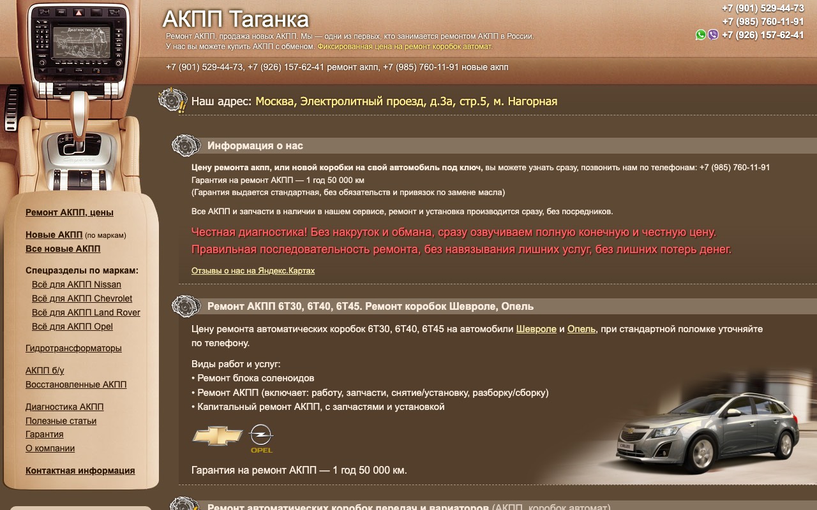This screenshot has height=510, width=817.
Task: Follow the Шевроле link in text
Action: [536, 329]
